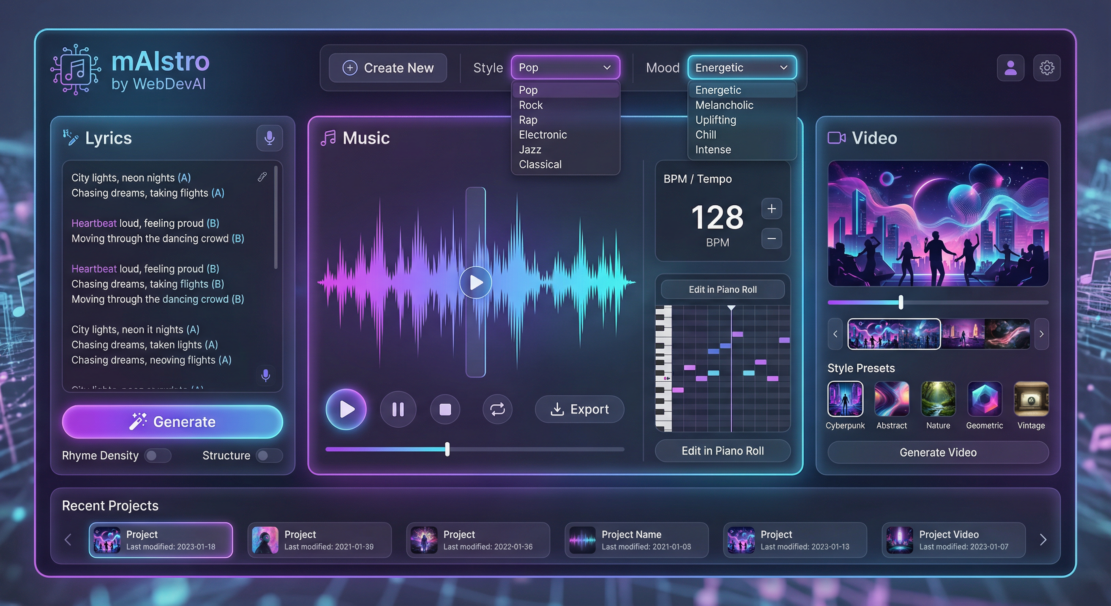Pause the music playback

coord(398,409)
